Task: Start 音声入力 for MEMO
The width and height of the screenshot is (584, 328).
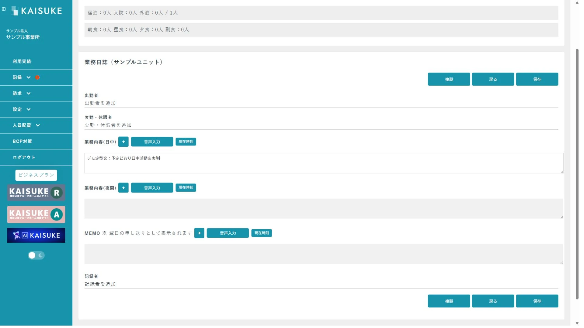Action: pos(228,233)
